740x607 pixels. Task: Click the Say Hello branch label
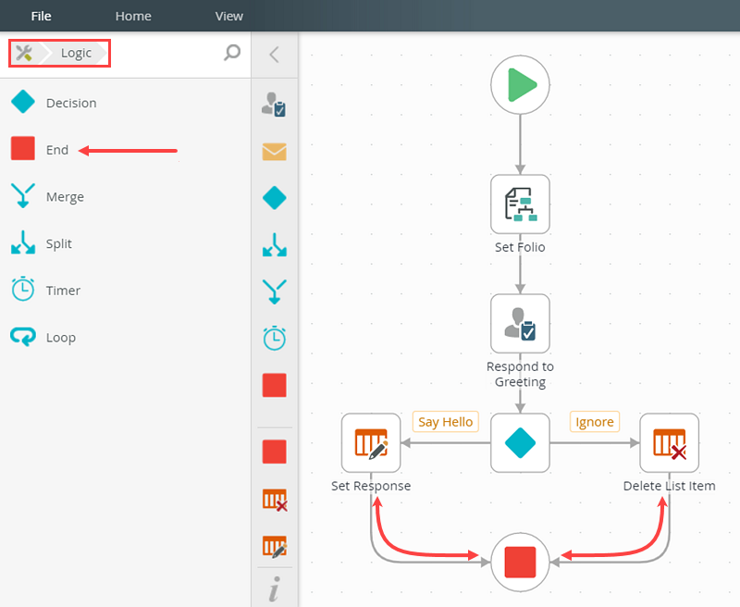(445, 421)
